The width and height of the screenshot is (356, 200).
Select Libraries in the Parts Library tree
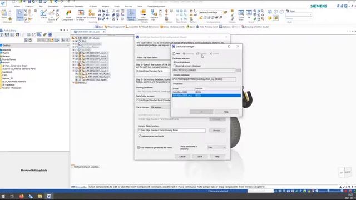coord(6,56)
